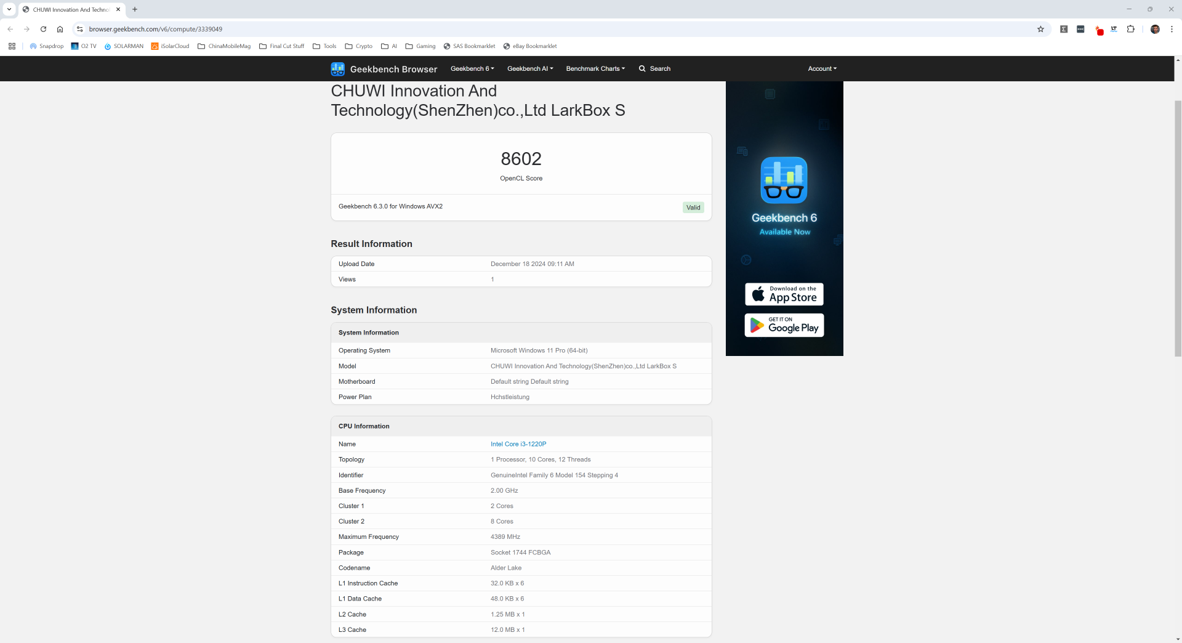Click the 2.00 GHz base frequency value
1182x643 pixels.
click(504, 491)
